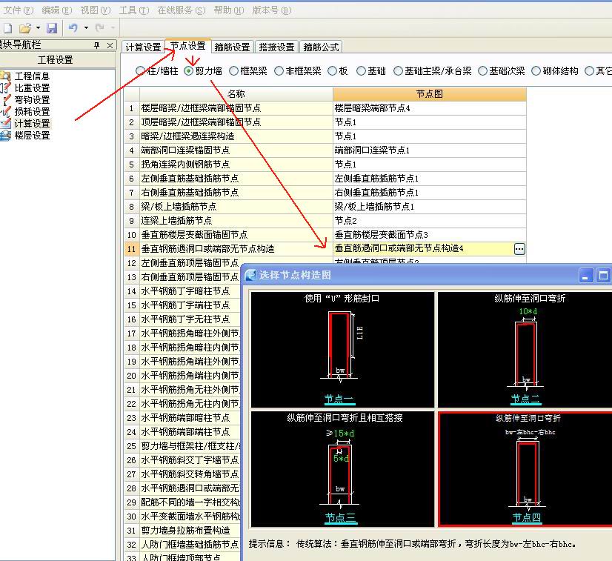Viewport: 612px width, 561px height.
Task: Select node diagram 节点三 thumbnail
Action: (x=342, y=468)
